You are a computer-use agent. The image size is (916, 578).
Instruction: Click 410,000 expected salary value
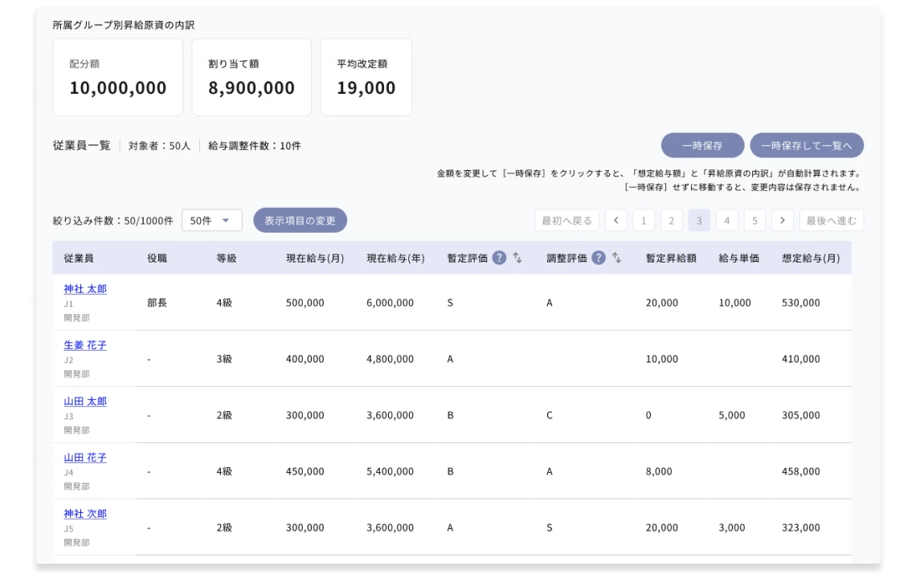pyautogui.click(x=800, y=359)
